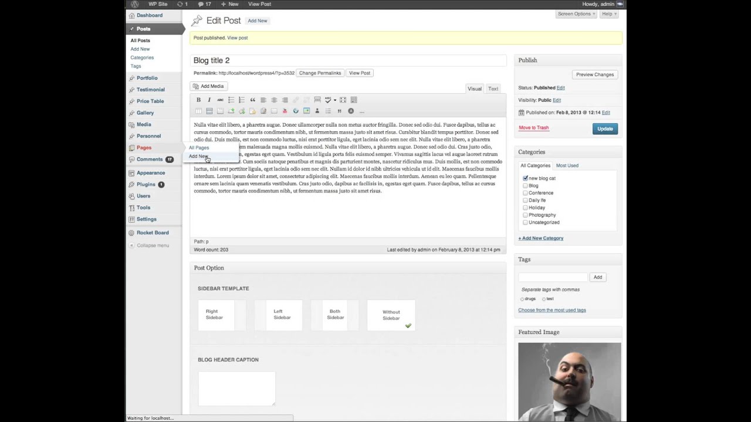Select the Right Sidebar template option
Viewport: 751px width, 422px height.
coord(222,315)
